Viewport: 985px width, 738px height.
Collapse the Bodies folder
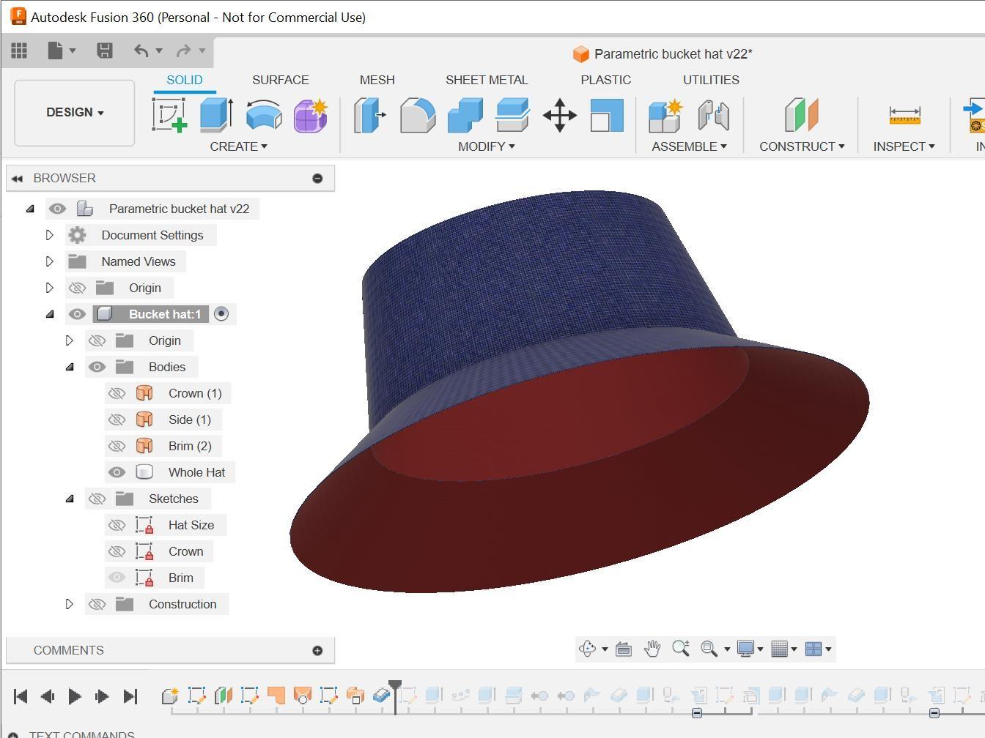click(70, 367)
